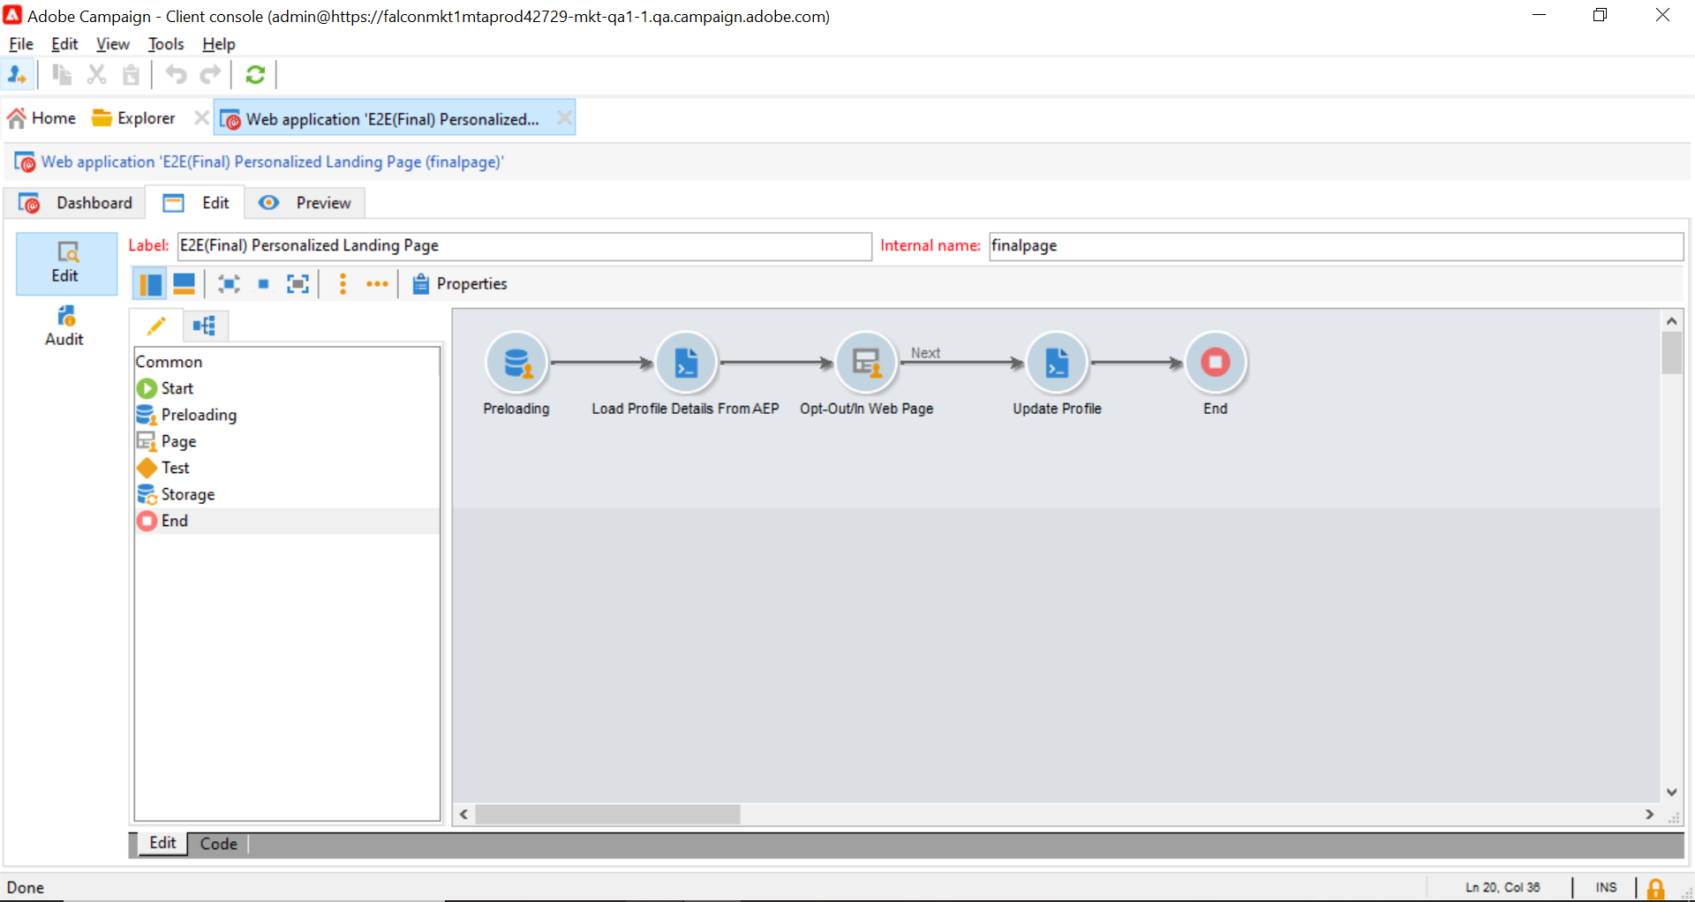
Task: Click the Paste clipboard icon
Action: coord(131,75)
